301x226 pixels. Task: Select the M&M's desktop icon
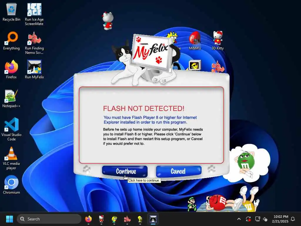[x=195, y=41]
